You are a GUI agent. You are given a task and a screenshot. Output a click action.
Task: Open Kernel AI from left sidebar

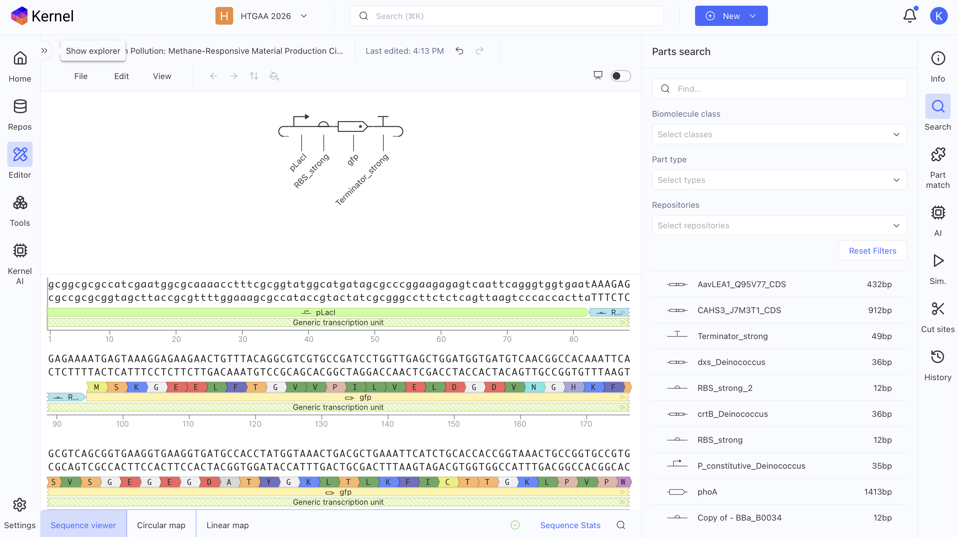tap(20, 264)
